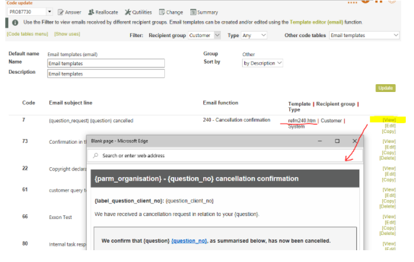The image size is (414, 262).
Task: Click the Description input field
Action: tap(106, 74)
